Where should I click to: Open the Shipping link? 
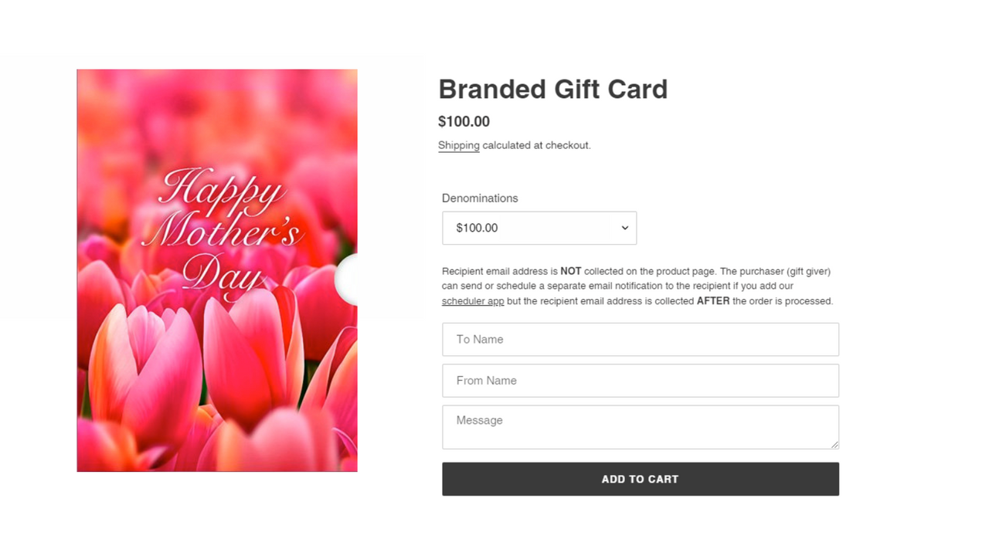pos(458,145)
